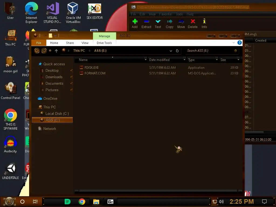Open Network in the navigation pane
The image size is (276, 207).
click(50, 129)
